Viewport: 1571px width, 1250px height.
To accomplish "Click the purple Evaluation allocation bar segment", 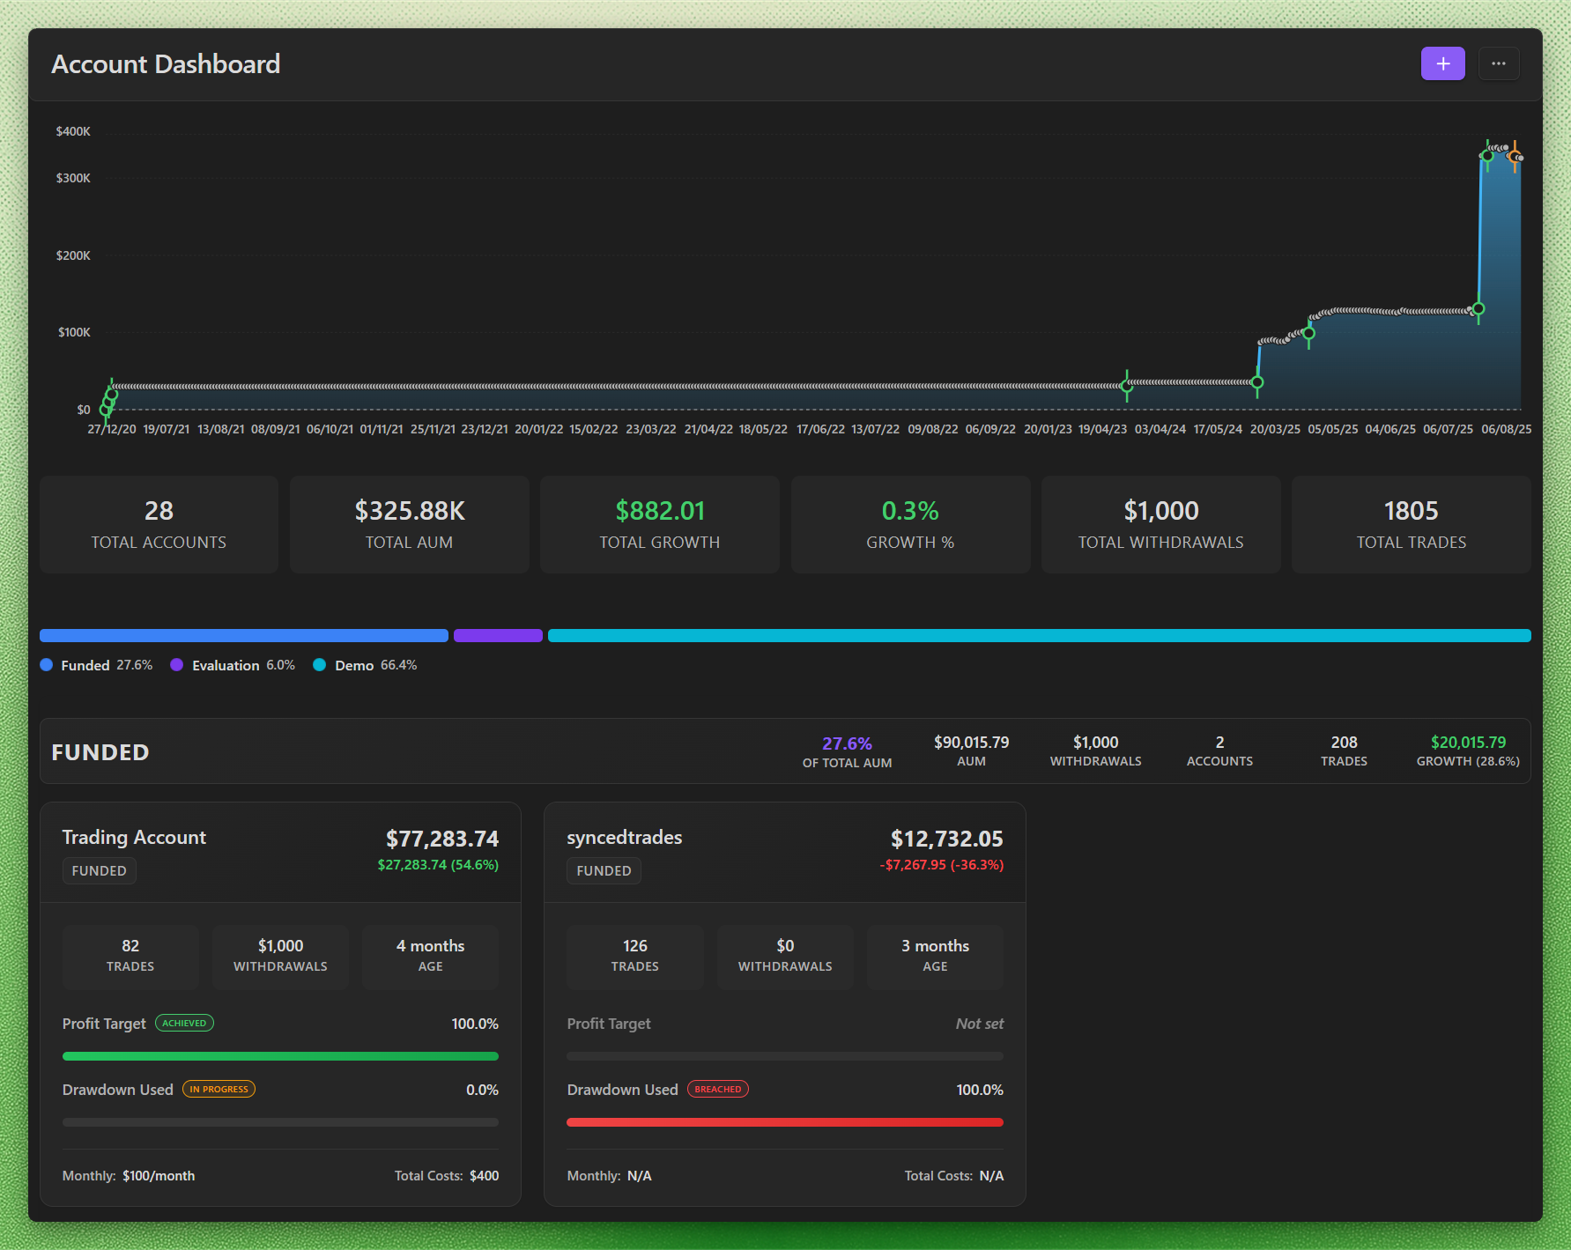I will click(498, 635).
